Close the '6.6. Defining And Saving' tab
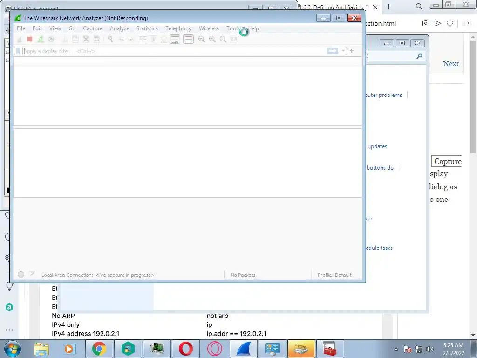Image resolution: width=477 pixels, height=358 pixels. (x=375, y=7)
